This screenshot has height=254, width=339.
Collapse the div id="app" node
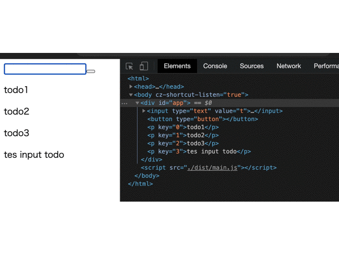(x=137, y=103)
